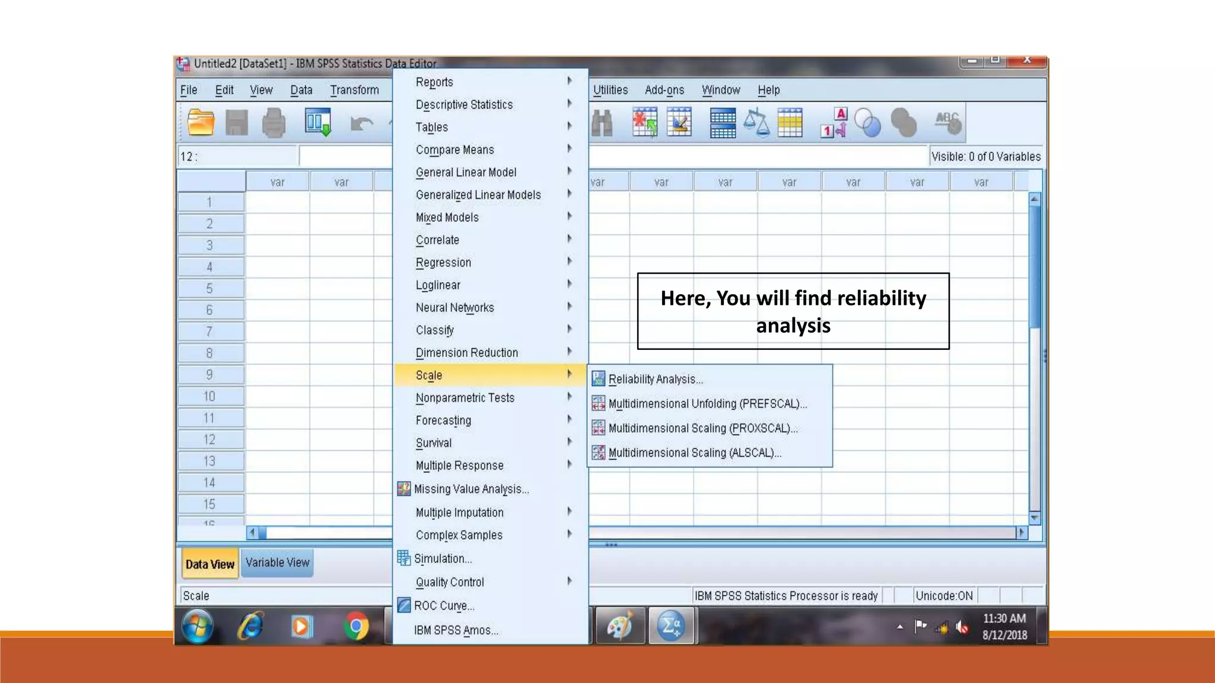Expand the Nonparametric Tests submenu
This screenshot has height=683, width=1215.
(x=490, y=397)
